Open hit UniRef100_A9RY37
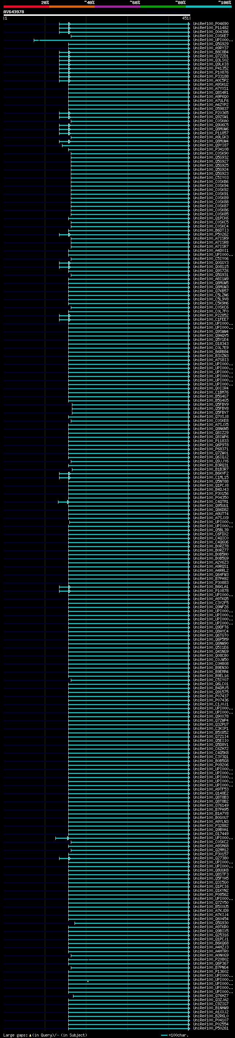Viewport: 235px width, 1038px height. pyautogui.click(x=211, y=48)
